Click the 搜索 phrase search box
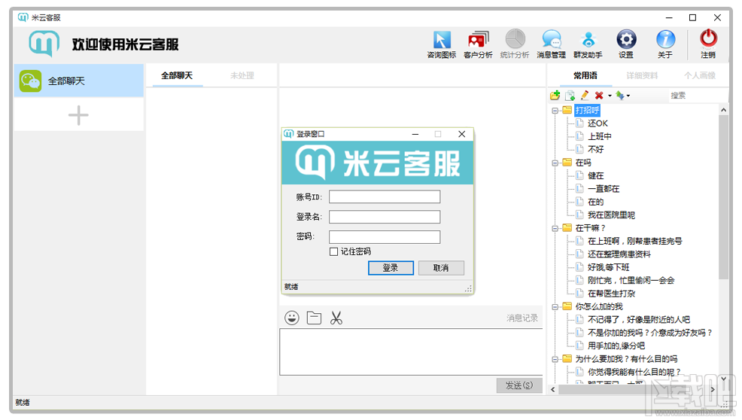Screen dimensions: 742x420 [698, 95]
